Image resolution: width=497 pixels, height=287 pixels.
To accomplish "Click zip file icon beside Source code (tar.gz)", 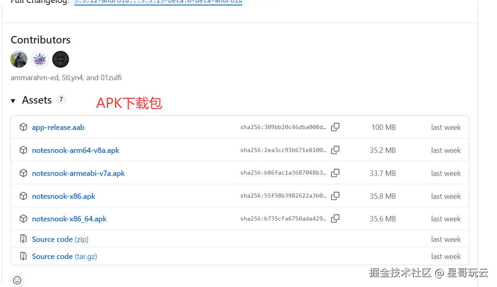I will coord(23,256).
